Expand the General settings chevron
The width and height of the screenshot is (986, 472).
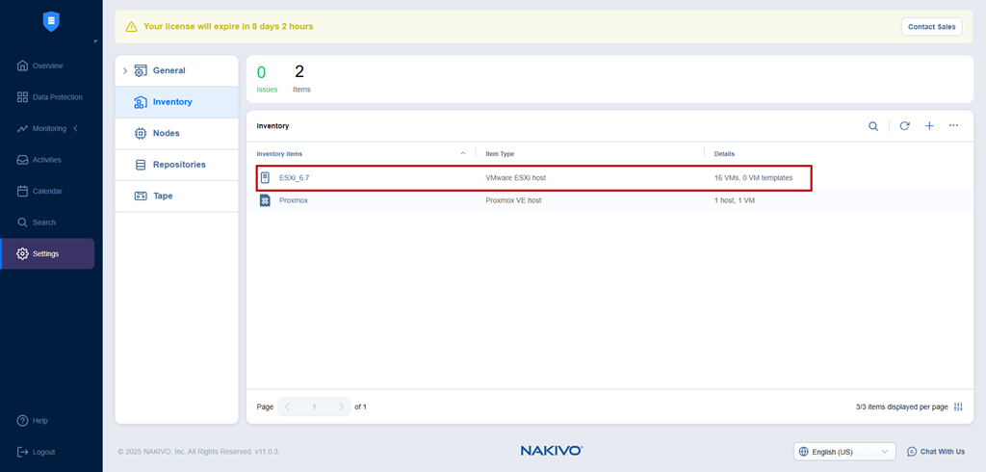[x=124, y=70]
